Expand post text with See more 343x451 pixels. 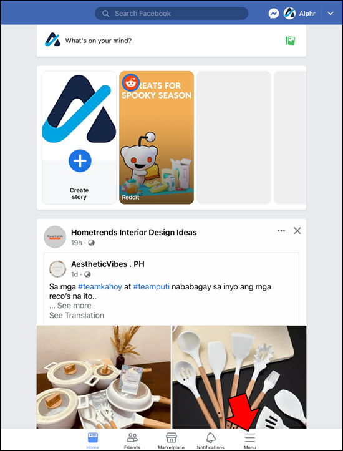[x=74, y=306]
